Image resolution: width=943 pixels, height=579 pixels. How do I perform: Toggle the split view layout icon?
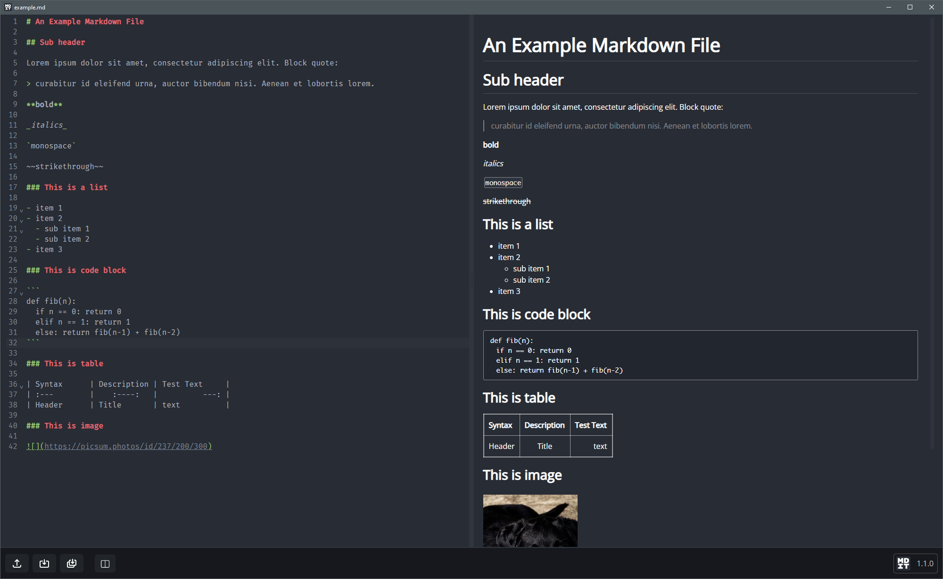point(105,563)
